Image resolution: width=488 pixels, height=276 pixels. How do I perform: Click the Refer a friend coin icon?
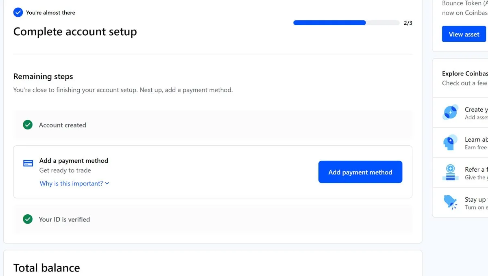tap(450, 172)
